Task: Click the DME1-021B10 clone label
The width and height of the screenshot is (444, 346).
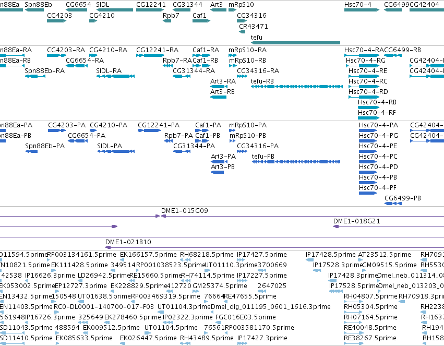Action: coord(128,242)
